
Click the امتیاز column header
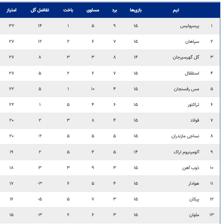(11, 10)
